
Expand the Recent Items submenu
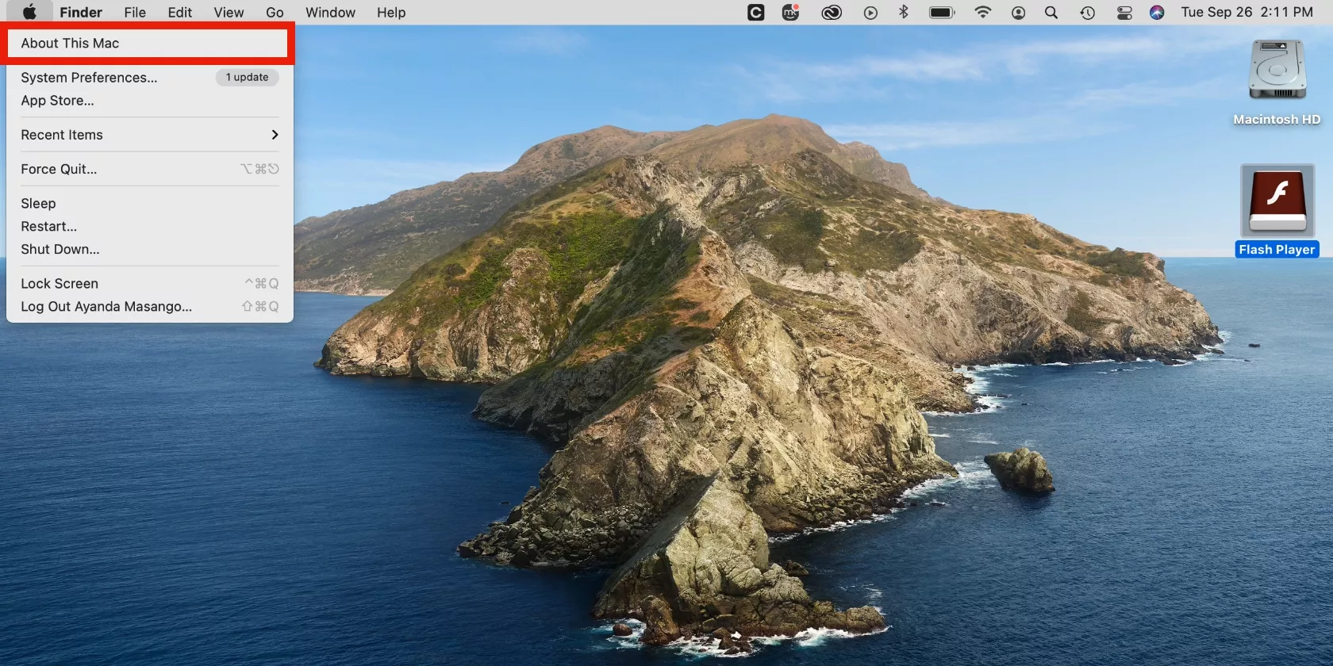149,135
